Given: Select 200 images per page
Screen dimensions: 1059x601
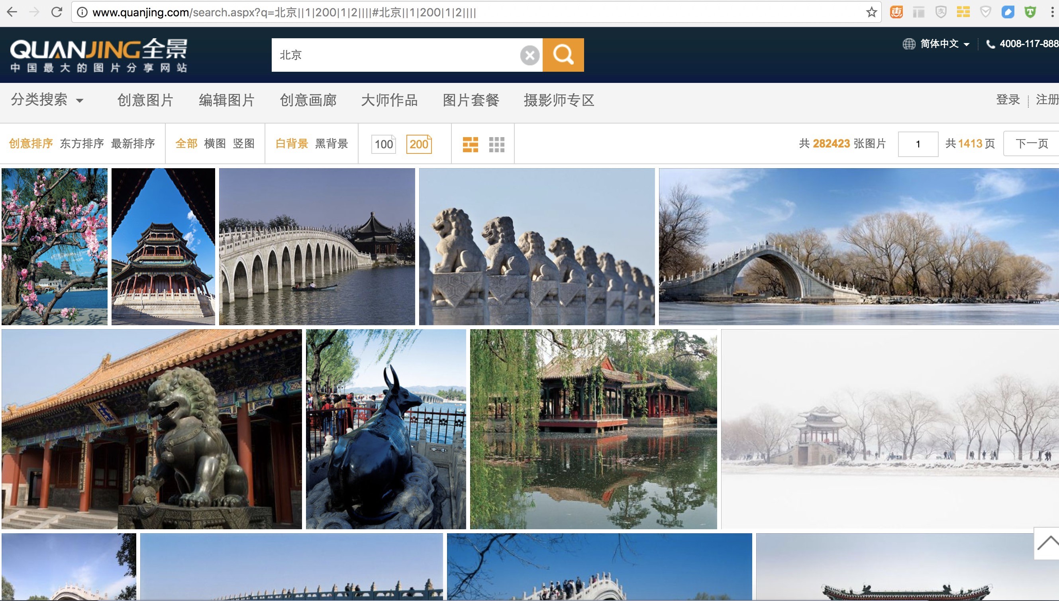Looking at the screenshot, I should [419, 144].
